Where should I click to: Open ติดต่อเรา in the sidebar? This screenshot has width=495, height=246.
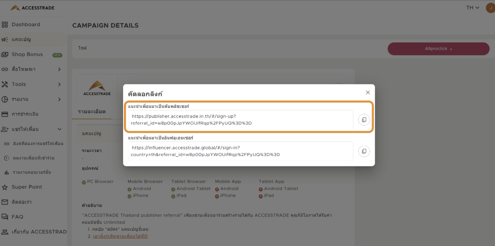coord(22,202)
